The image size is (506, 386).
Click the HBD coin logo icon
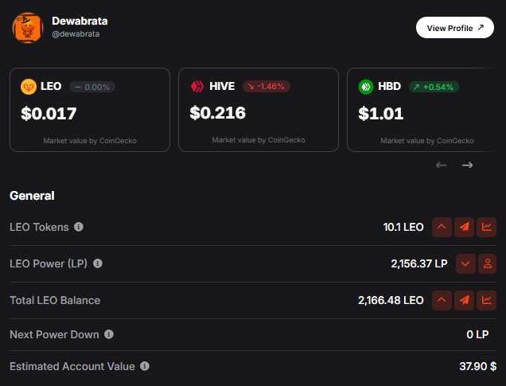click(366, 87)
